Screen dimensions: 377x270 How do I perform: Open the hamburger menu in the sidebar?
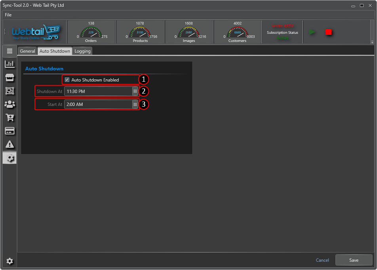point(10,51)
